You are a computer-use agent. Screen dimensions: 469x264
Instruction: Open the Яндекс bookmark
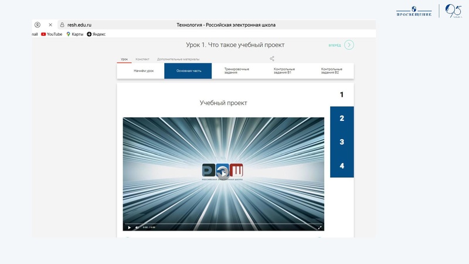point(96,34)
